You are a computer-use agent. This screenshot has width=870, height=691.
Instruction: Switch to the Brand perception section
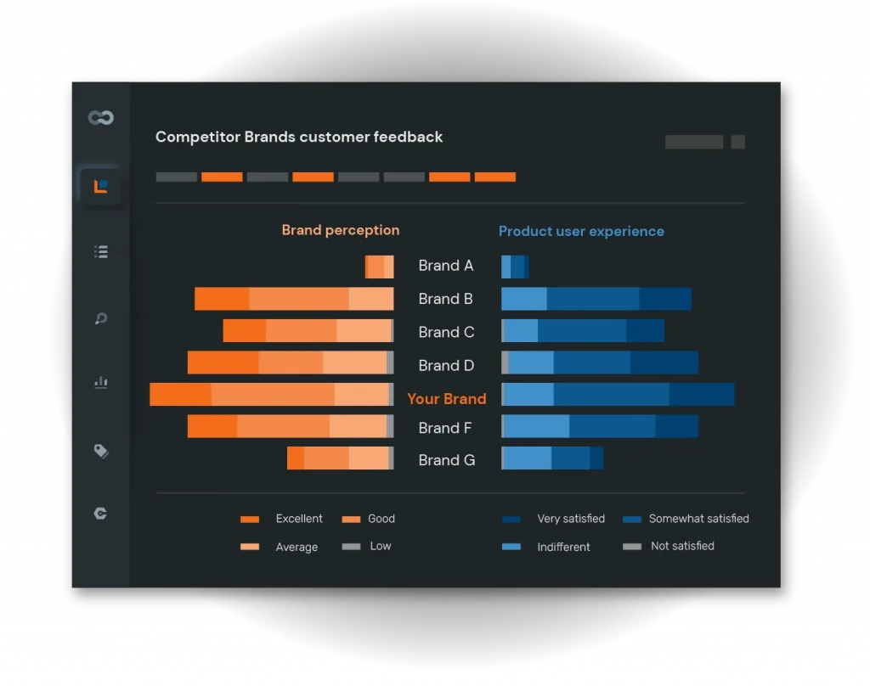click(x=340, y=229)
